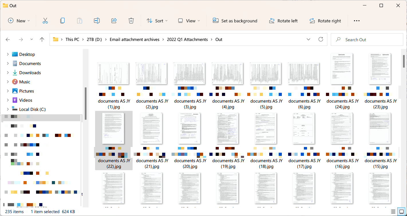
Task: Select thumbnail documents AS JY (17).jpg
Action: 304,128
